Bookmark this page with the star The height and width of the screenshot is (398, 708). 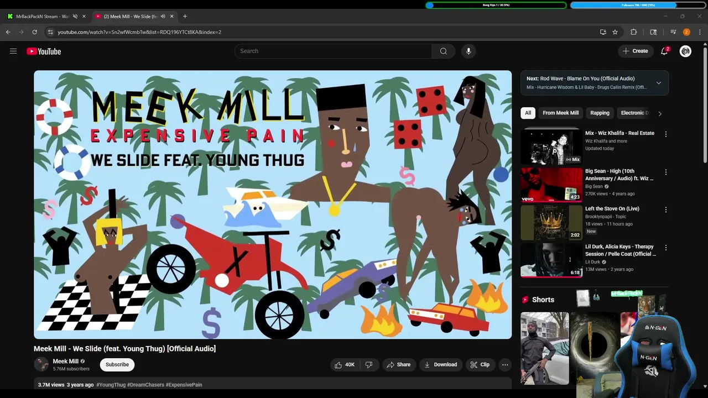615,32
